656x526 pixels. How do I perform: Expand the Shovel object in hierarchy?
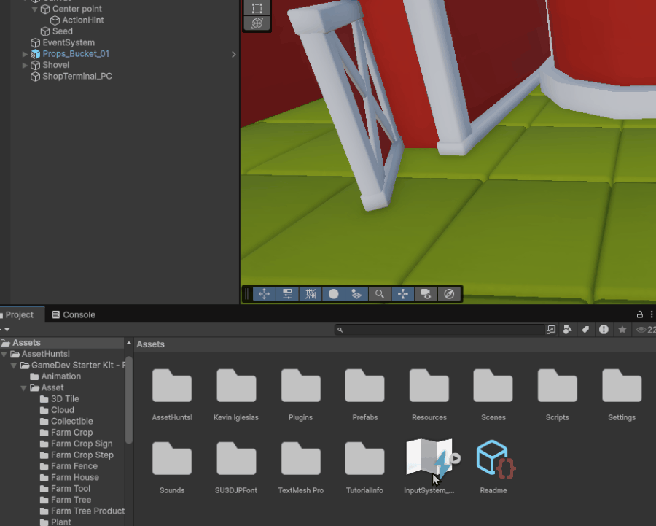[26, 65]
